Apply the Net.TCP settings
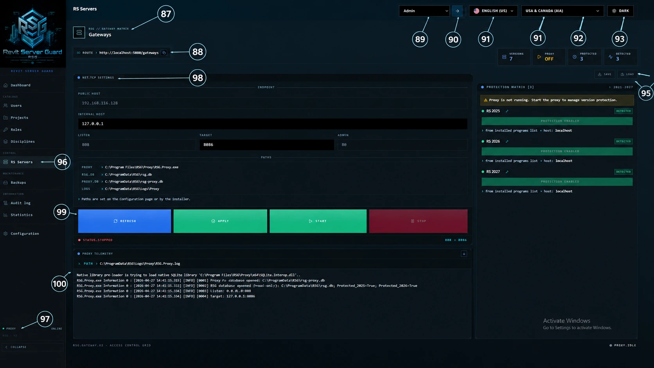 [220, 221]
